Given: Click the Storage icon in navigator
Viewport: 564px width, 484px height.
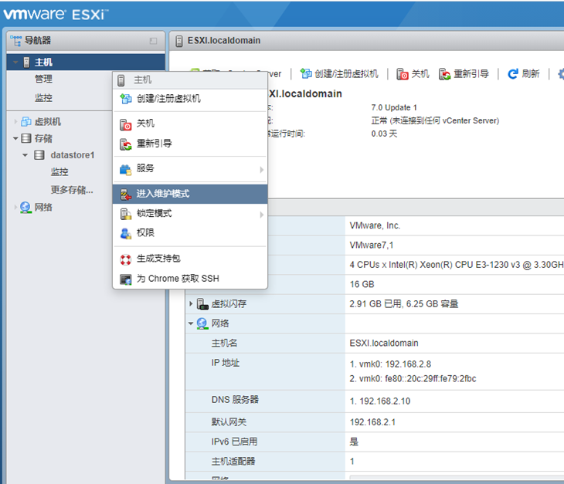Looking at the screenshot, I should click(26, 138).
